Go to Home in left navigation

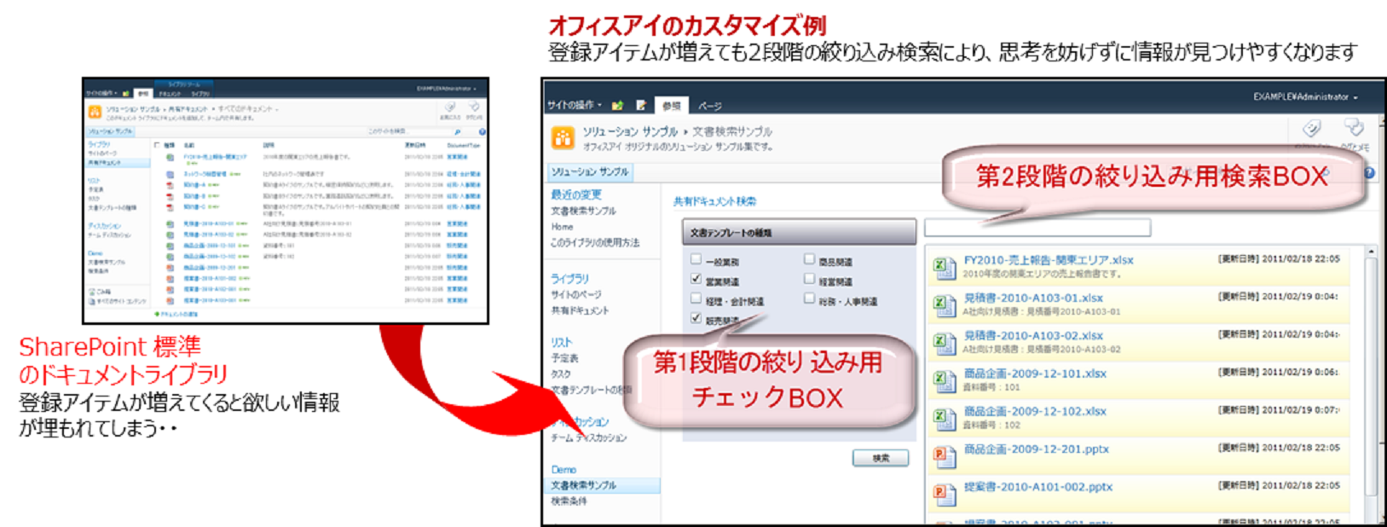tap(562, 227)
